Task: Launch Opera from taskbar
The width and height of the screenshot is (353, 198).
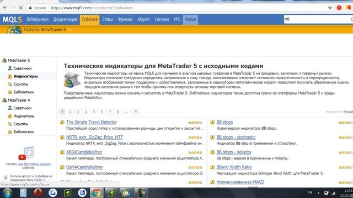Action: pyautogui.click(x=38, y=193)
